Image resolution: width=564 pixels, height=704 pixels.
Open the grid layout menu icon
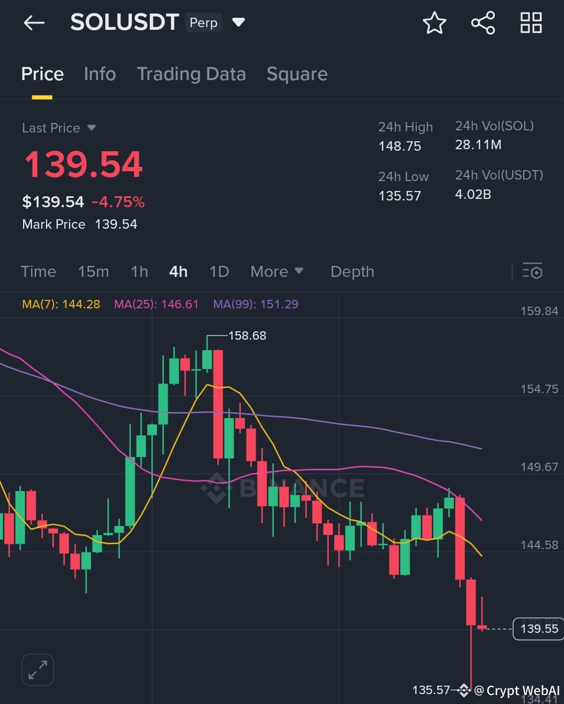pyautogui.click(x=531, y=23)
